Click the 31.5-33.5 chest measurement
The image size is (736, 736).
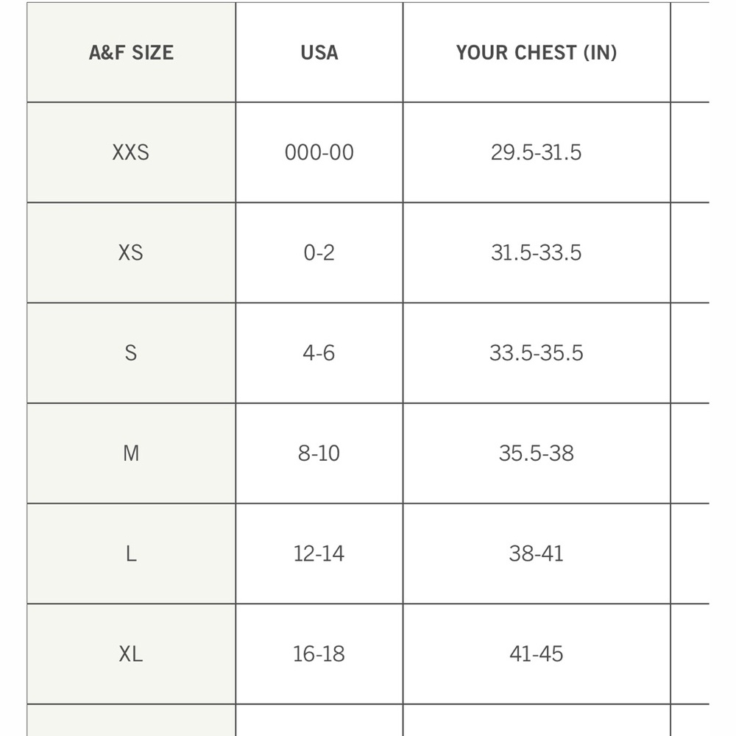pyautogui.click(x=537, y=252)
